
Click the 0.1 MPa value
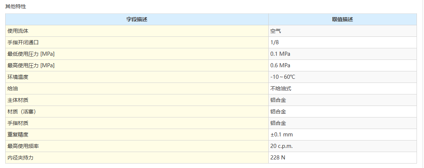(x=280, y=54)
